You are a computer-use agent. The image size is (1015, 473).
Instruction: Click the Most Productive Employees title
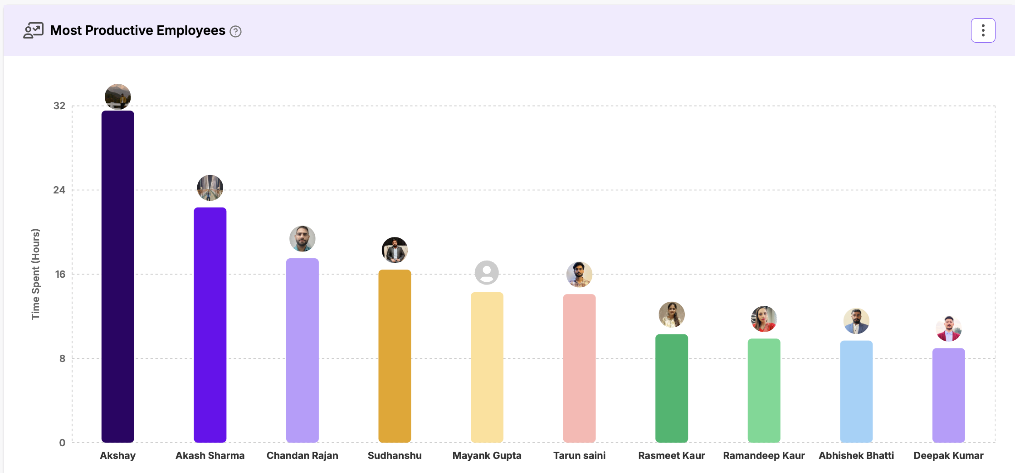pos(137,30)
